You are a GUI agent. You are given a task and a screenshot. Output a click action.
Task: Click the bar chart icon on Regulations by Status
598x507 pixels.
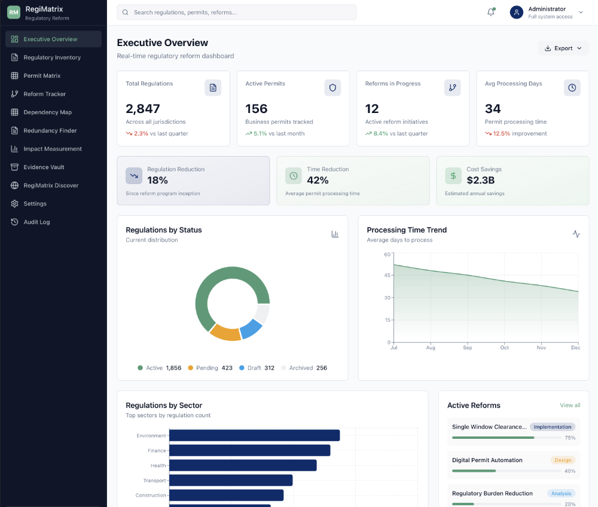point(335,234)
